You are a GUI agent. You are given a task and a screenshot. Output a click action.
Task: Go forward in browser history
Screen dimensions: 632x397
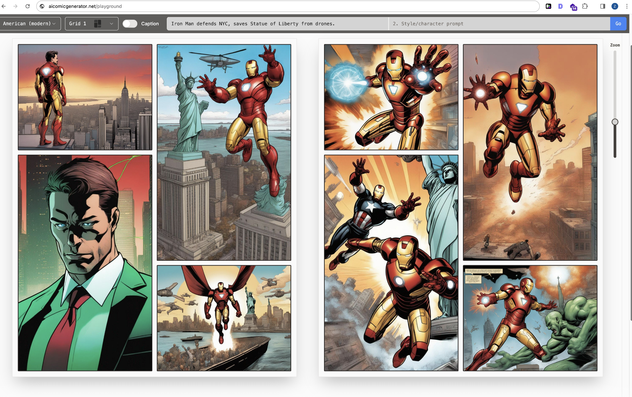coord(15,6)
